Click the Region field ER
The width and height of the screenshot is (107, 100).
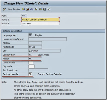[31, 58]
